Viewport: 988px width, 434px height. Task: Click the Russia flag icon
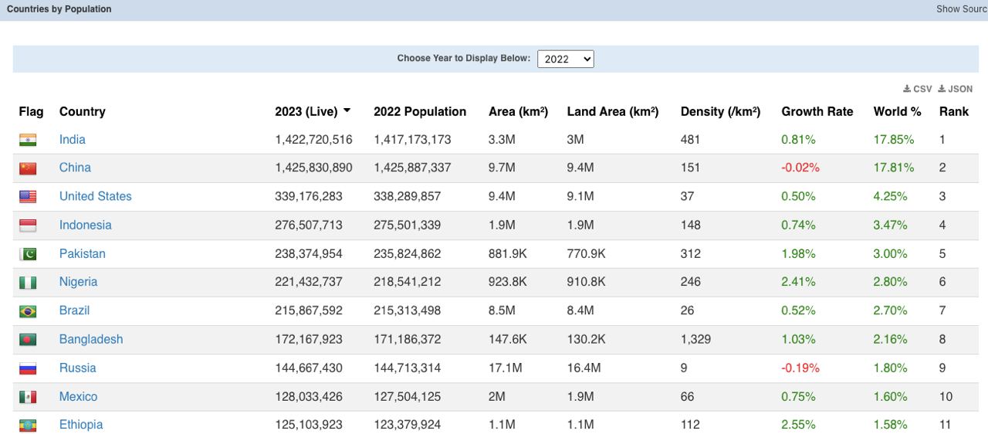[28, 368]
